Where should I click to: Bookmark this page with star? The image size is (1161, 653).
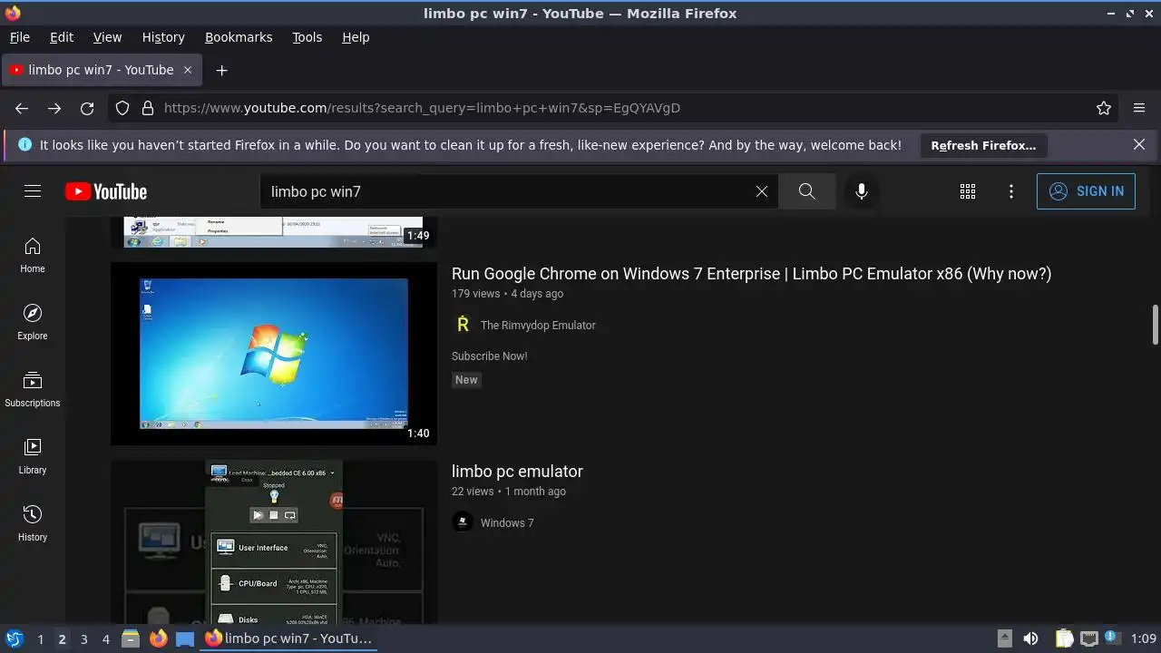pos(1104,108)
